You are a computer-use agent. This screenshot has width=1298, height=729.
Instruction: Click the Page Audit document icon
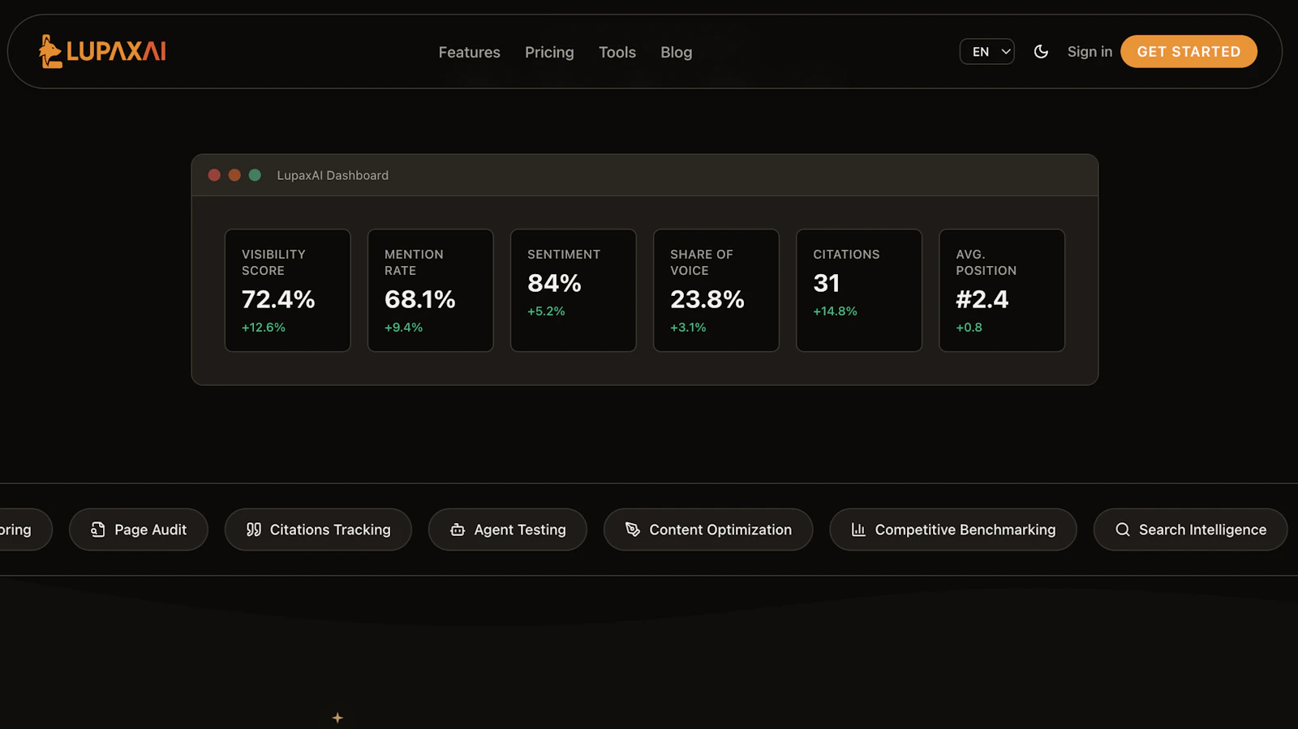[98, 530]
